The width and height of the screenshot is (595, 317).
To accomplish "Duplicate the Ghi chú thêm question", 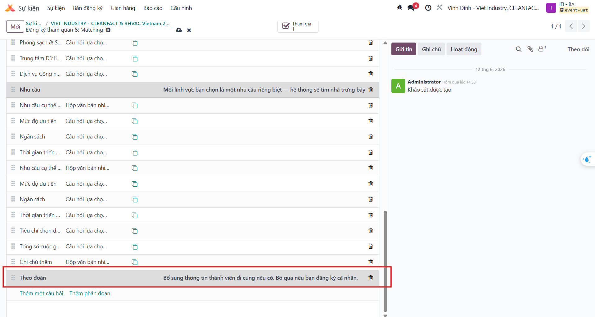I will click(x=134, y=262).
